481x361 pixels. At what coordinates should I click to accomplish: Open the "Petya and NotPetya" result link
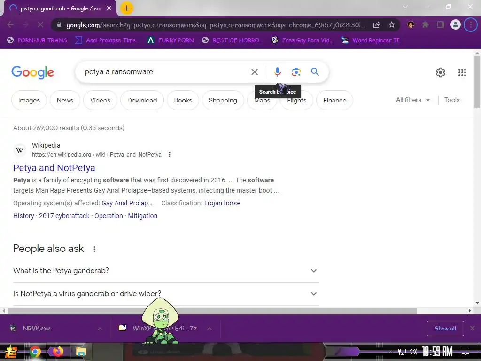coord(54,168)
